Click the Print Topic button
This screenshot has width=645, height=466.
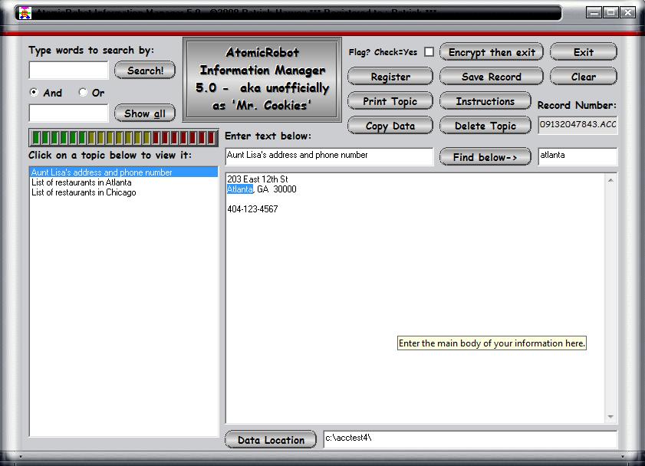(x=390, y=100)
